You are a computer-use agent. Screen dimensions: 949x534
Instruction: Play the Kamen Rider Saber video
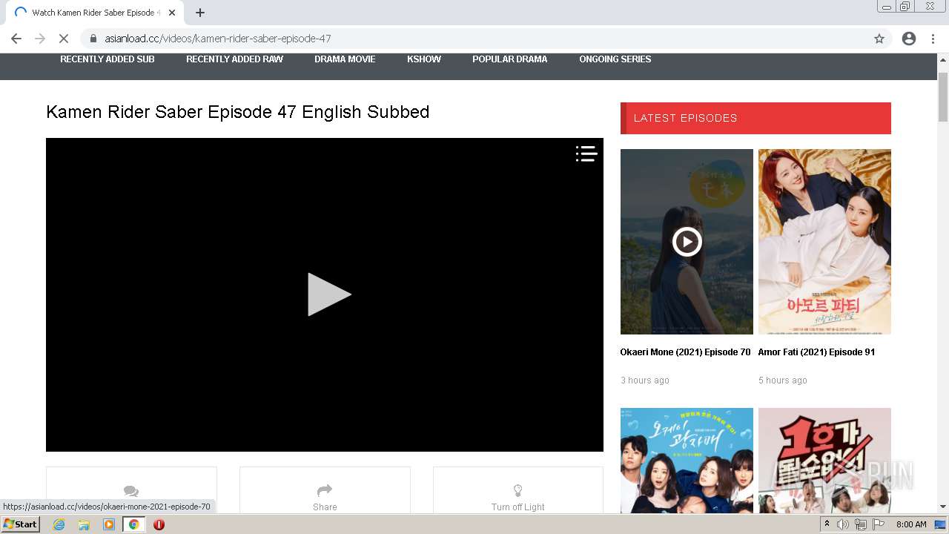click(329, 294)
